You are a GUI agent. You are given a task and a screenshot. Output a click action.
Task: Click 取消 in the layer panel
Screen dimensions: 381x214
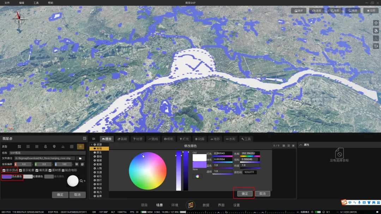pos(77,195)
